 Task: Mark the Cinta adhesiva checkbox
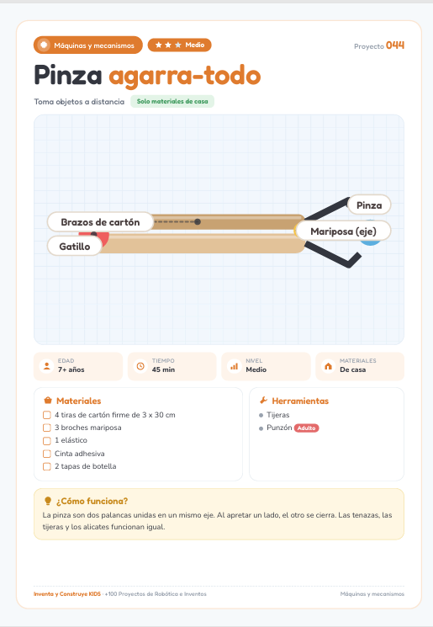47,454
